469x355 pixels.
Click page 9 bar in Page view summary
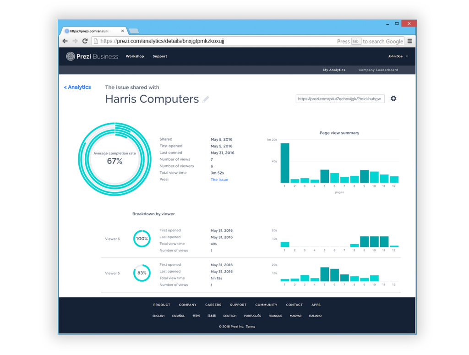(364, 176)
